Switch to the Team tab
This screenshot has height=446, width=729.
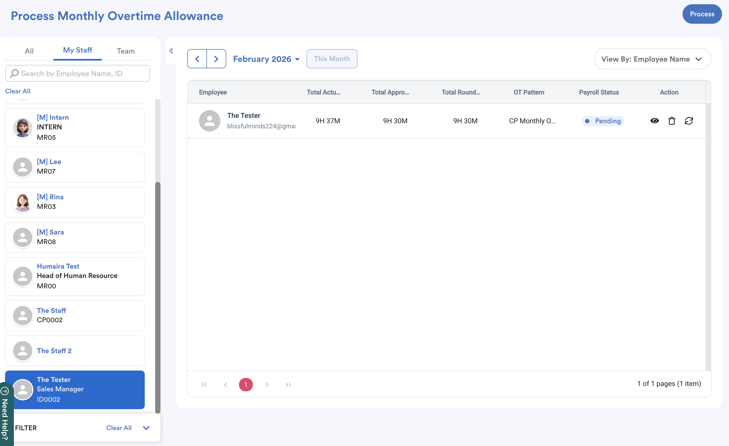[x=126, y=51]
